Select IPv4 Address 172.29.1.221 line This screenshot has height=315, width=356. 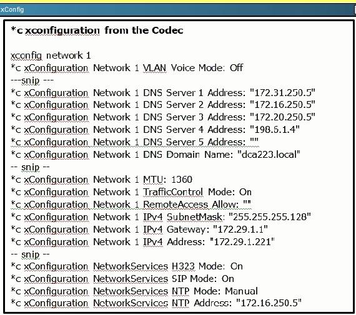pyautogui.click(x=142, y=242)
